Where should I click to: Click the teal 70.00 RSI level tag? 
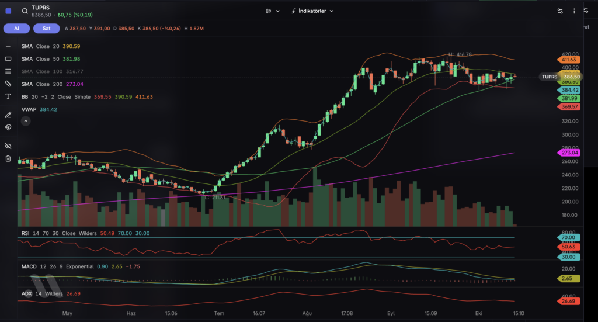pos(569,237)
